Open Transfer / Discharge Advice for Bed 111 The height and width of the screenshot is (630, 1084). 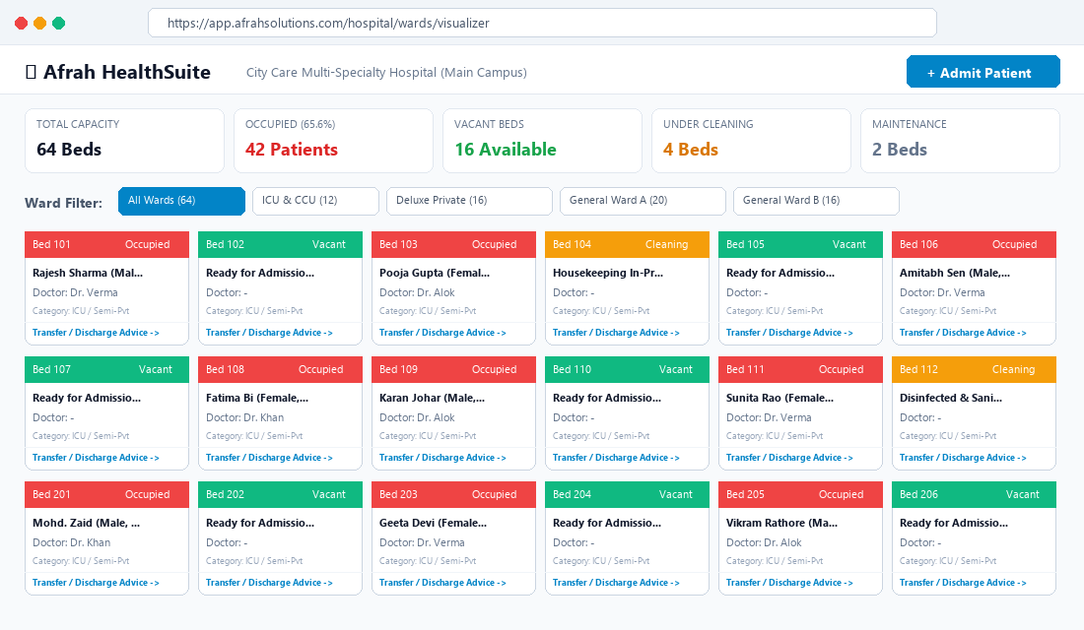[789, 458]
